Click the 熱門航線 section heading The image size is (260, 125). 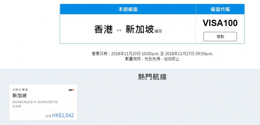[152, 77]
